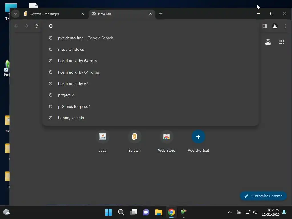
Task: Minimize the Chrome window
Action: [258, 13]
